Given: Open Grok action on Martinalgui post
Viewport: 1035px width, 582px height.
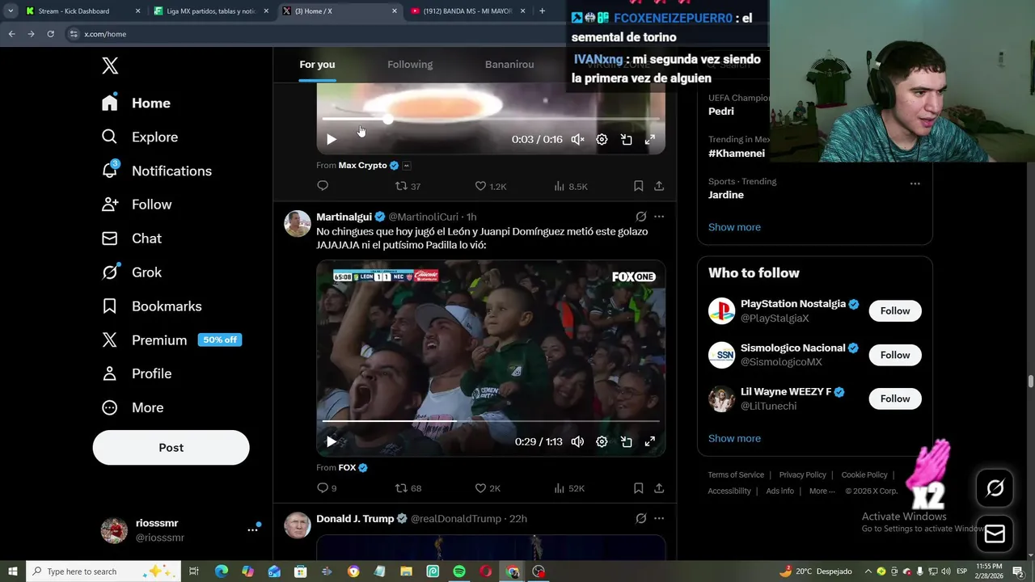Looking at the screenshot, I should [640, 217].
